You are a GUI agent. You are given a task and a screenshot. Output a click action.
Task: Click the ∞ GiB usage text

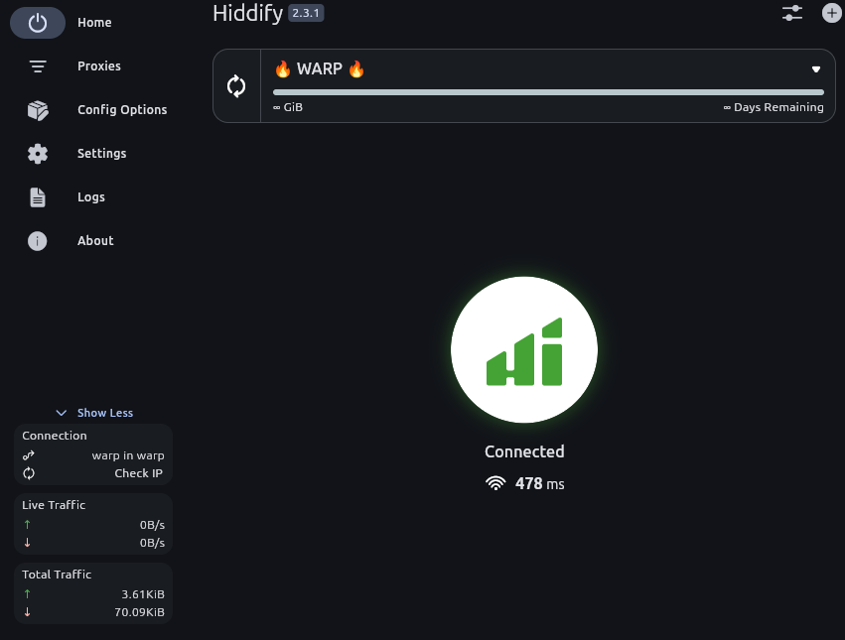tap(288, 107)
